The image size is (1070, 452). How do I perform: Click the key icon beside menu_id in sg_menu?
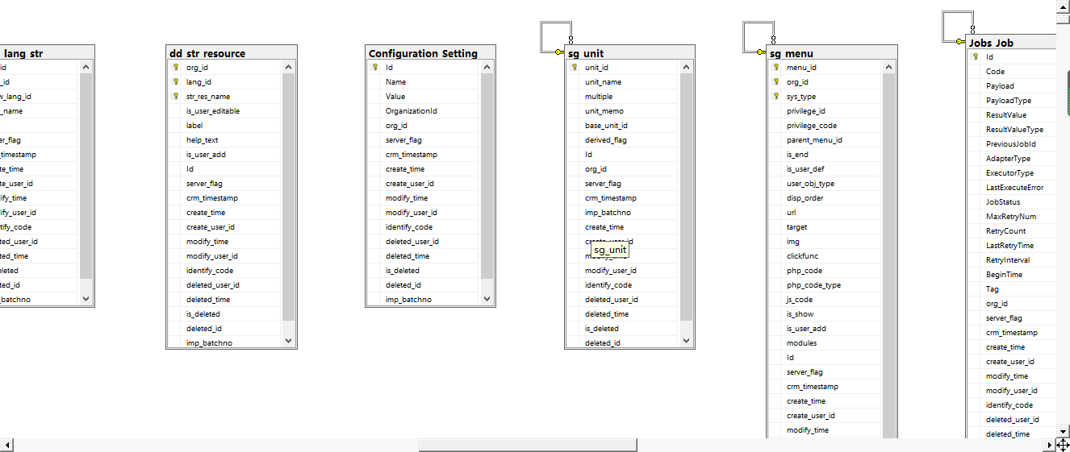775,68
